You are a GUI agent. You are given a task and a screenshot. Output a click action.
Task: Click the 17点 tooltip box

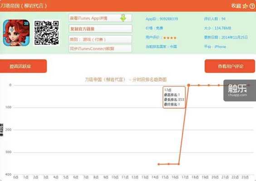click(174, 97)
